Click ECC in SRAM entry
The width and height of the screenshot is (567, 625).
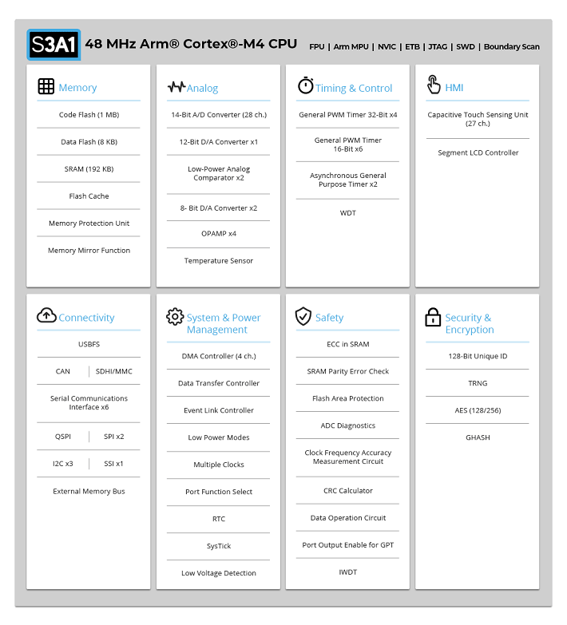pos(347,344)
